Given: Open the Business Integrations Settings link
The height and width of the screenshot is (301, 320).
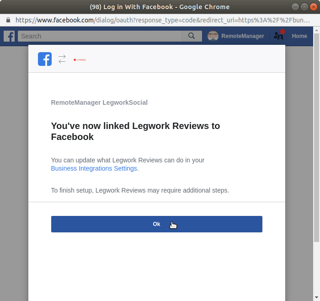Looking at the screenshot, I should click(x=94, y=168).
